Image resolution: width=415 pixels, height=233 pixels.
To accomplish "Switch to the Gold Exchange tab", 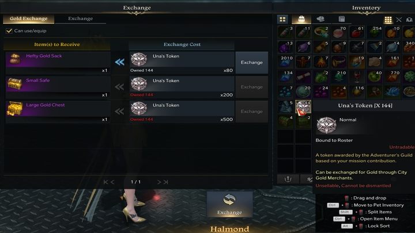I will point(29,18).
